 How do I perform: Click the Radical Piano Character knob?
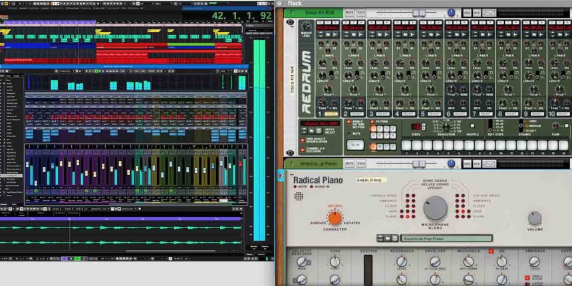335,217
